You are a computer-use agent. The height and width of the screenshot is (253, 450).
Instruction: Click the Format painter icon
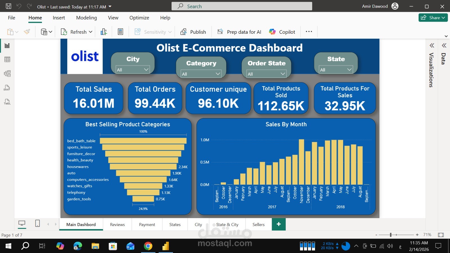point(27,32)
